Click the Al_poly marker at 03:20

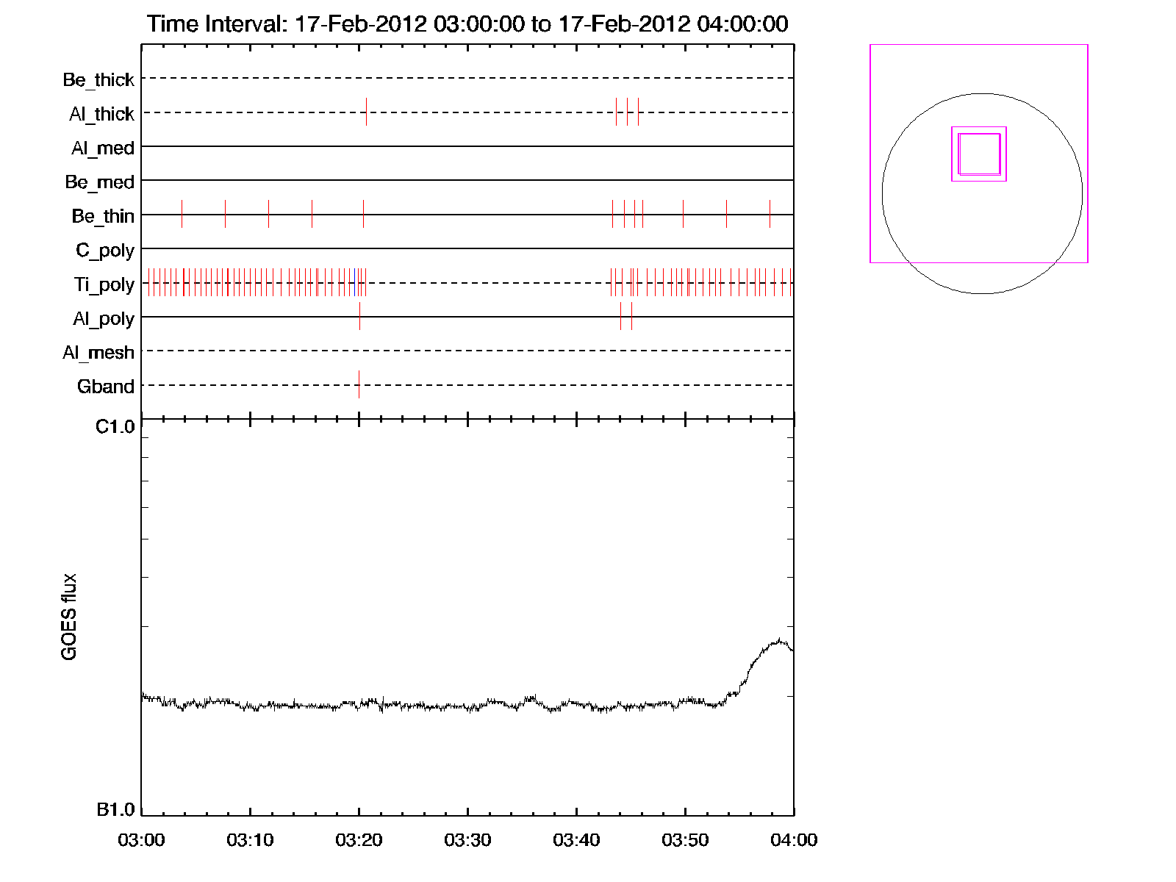359,316
